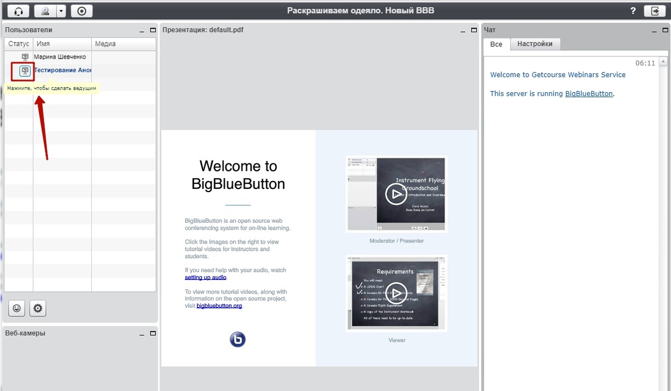The height and width of the screenshot is (391, 671).
Task: Open emoji status smiley button
Action: [x=17, y=308]
